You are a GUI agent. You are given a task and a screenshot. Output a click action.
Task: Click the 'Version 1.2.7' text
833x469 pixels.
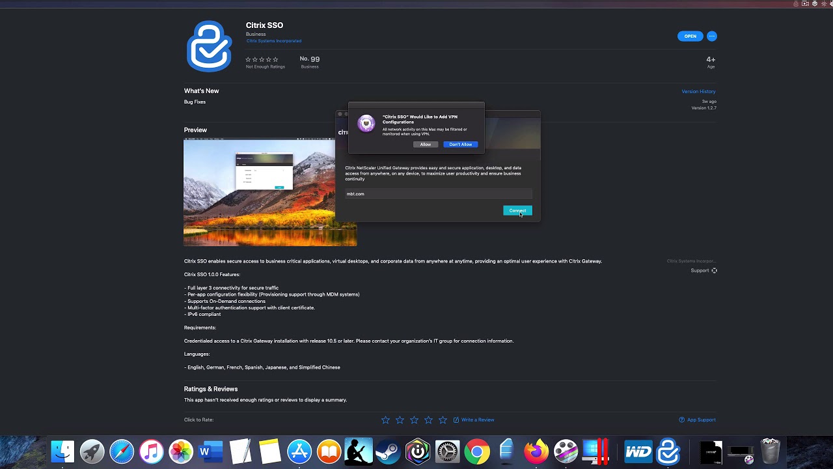pyautogui.click(x=703, y=108)
